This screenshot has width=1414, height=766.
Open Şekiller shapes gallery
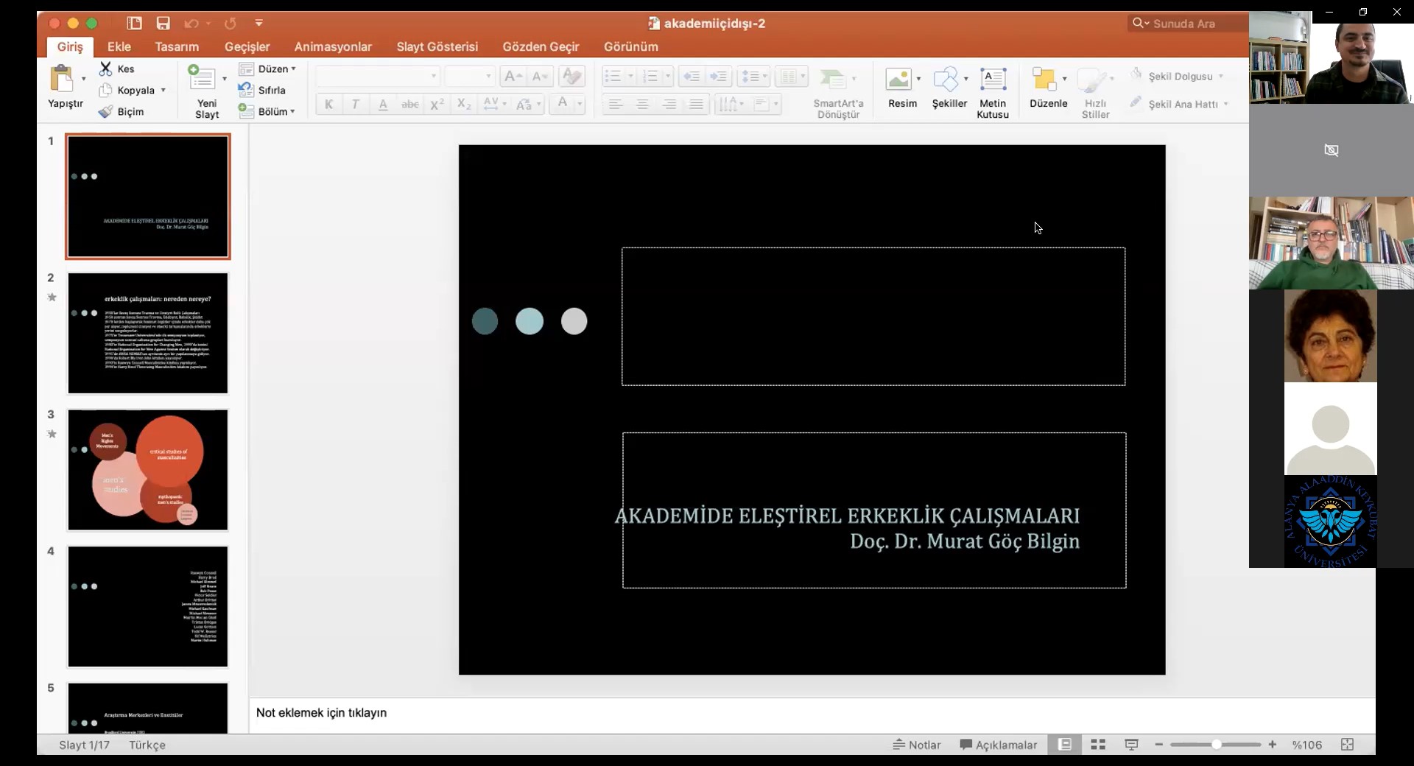[x=946, y=80]
